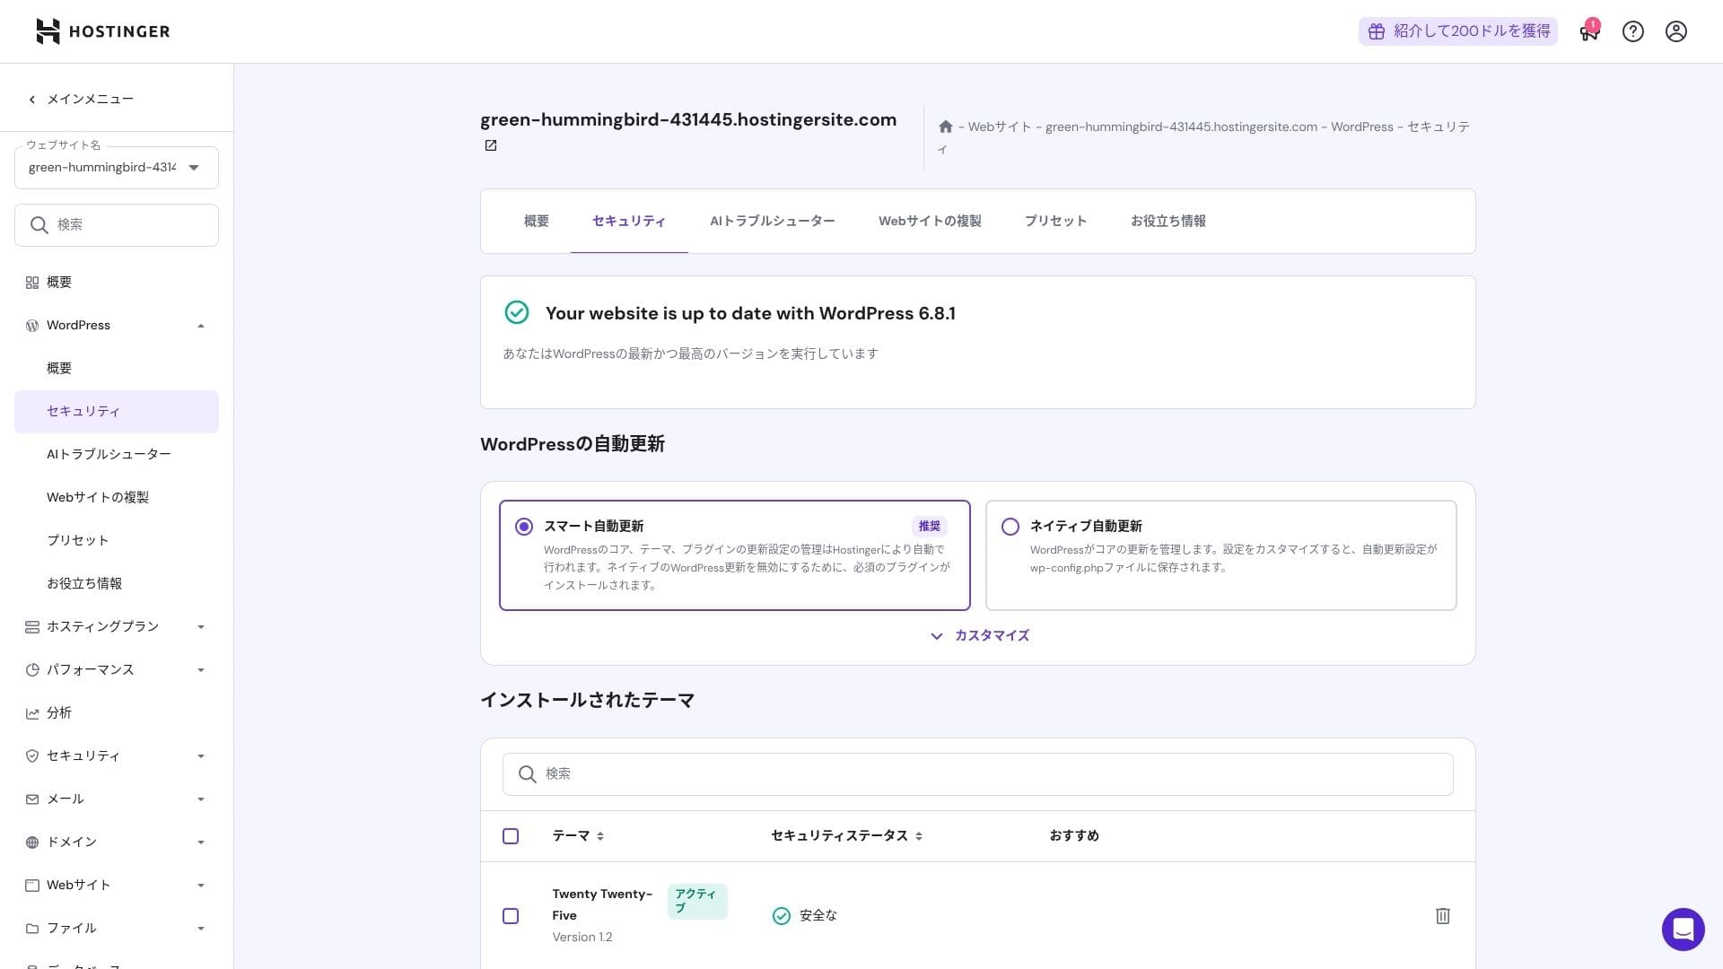Click the 推奨 badge on smart update
The width and height of the screenshot is (1723, 969).
[x=930, y=527]
